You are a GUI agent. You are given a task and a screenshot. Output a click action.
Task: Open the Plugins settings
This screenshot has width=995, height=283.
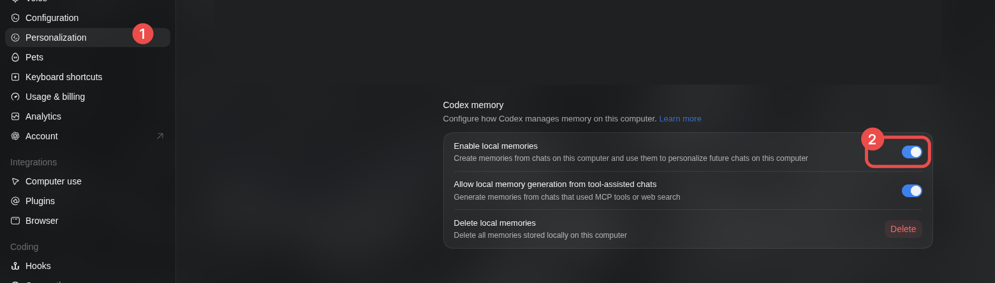(87, 201)
